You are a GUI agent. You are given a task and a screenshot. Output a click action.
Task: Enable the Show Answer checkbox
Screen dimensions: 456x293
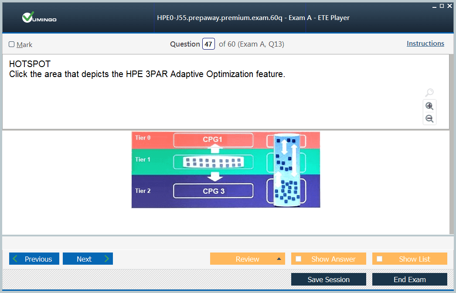coord(299,259)
